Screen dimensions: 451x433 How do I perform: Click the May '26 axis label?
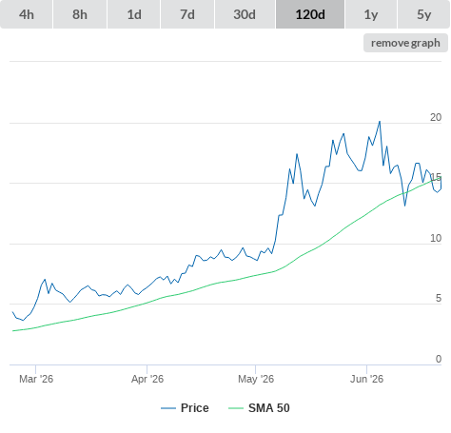[256, 379]
